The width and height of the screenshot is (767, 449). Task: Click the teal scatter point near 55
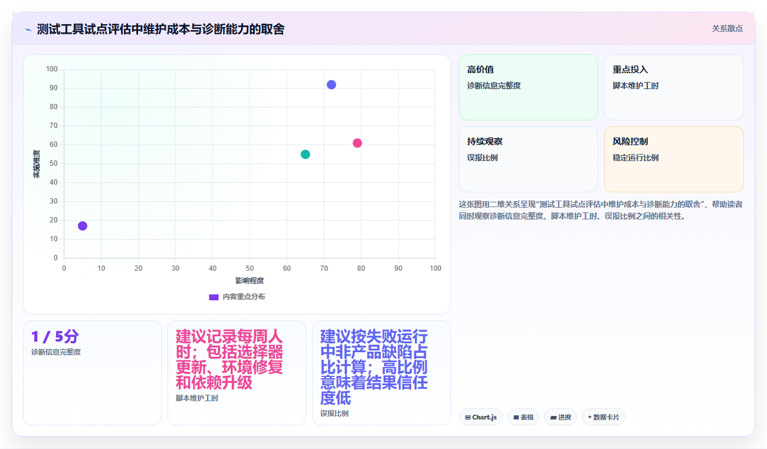305,154
